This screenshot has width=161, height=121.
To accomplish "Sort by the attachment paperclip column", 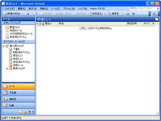I will click(43, 24).
